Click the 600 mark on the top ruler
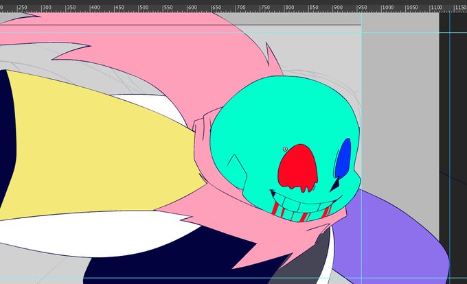This screenshot has height=284, width=467. (x=192, y=8)
